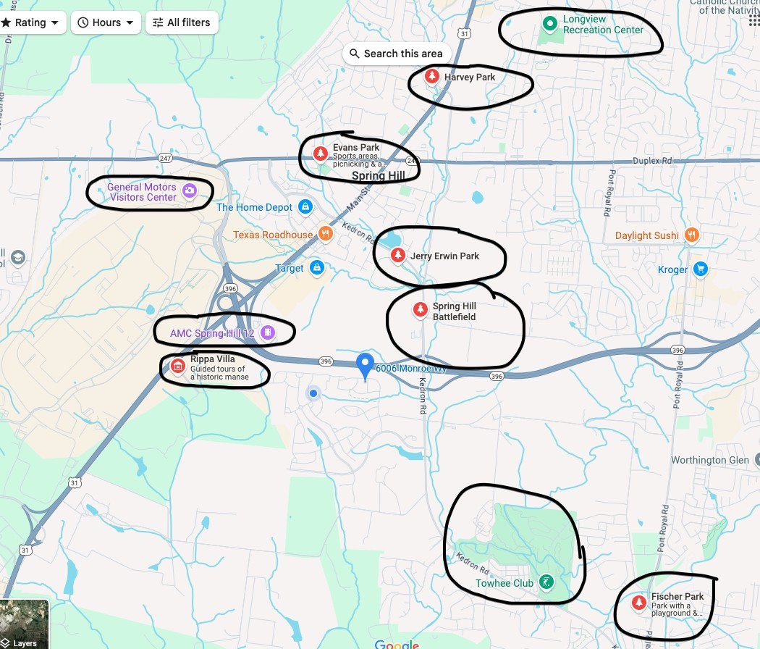Select the Rippa Villa museum pin
The image size is (760, 649).
tap(178, 367)
